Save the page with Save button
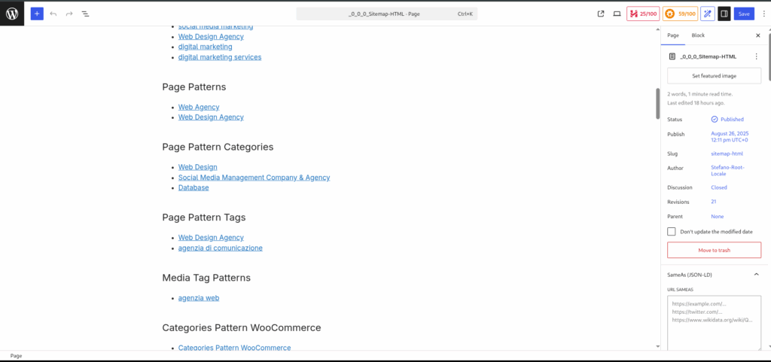The width and height of the screenshot is (771, 362). click(x=744, y=14)
